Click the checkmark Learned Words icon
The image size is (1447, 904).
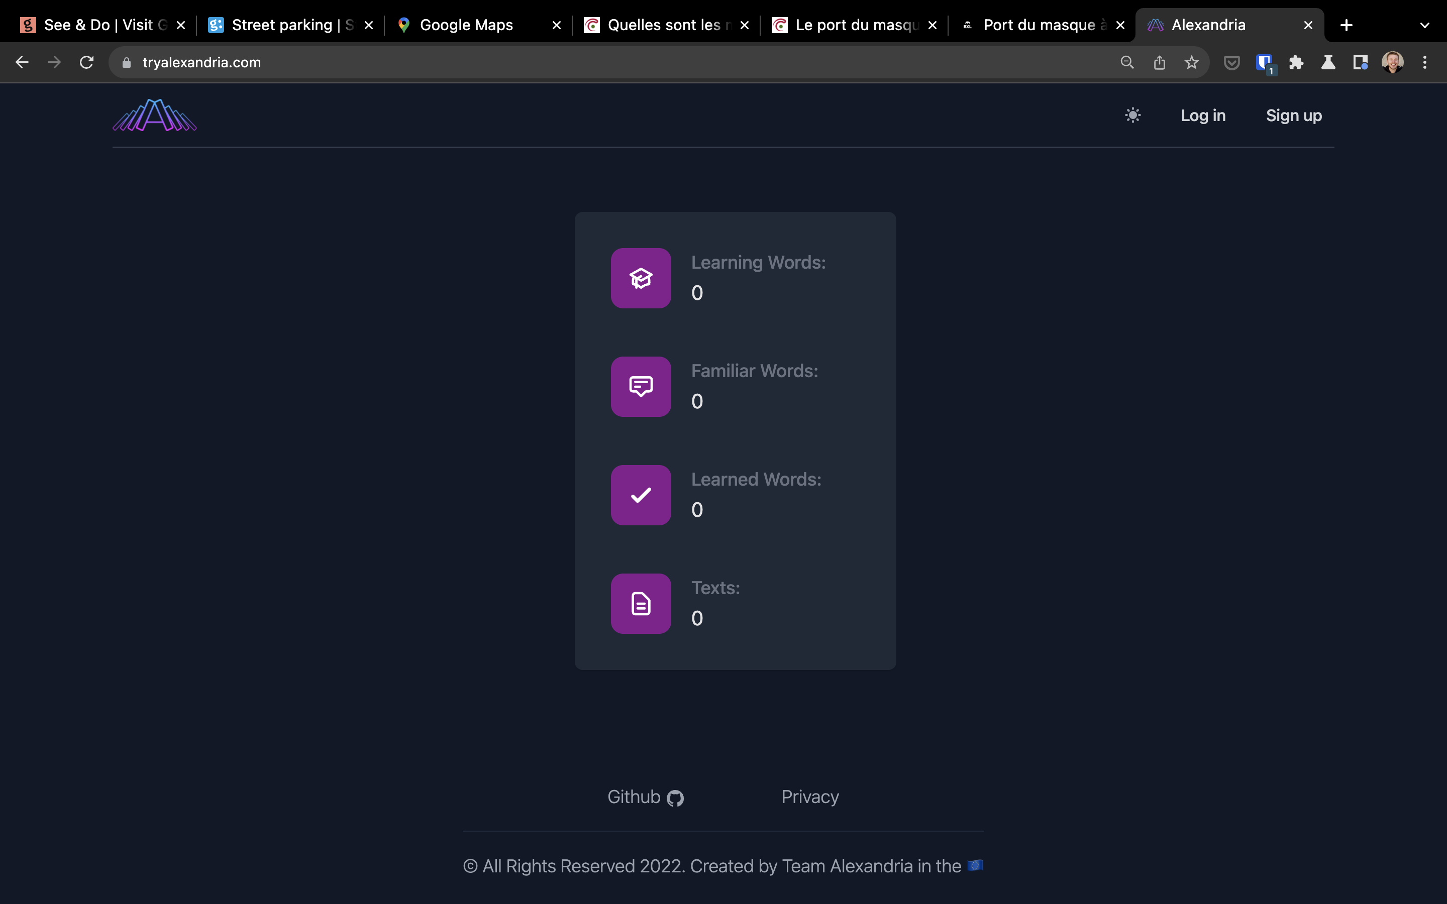click(x=641, y=495)
